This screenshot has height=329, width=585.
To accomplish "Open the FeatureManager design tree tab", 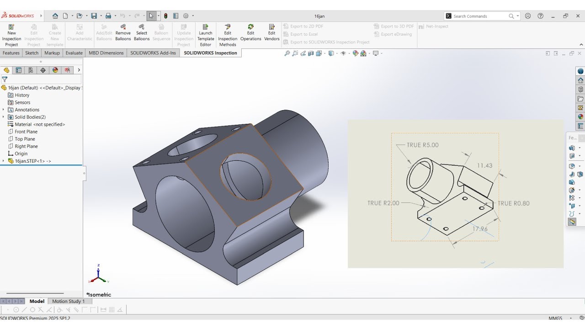I will point(6,70).
